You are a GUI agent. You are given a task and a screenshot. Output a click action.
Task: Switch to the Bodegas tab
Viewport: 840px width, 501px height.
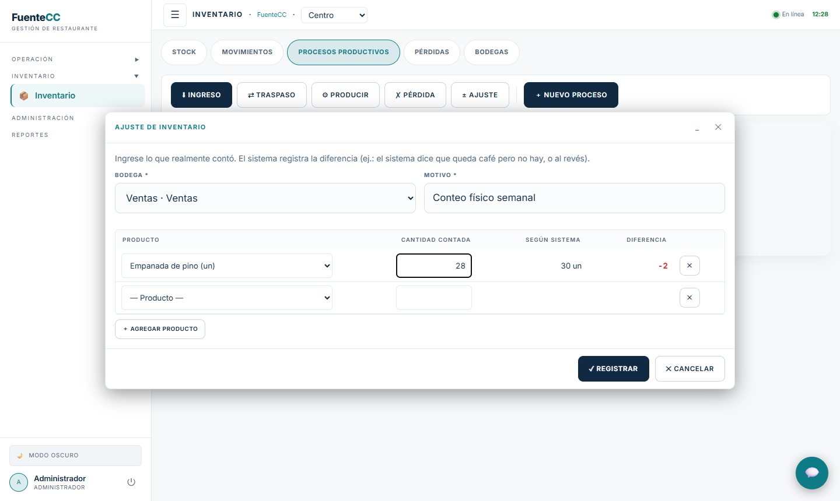coord(492,52)
